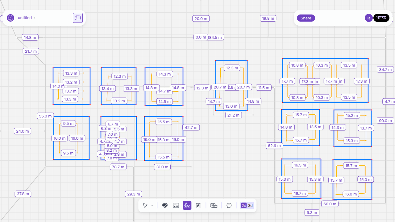Click the 78.7 m measurement label

coord(118,167)
